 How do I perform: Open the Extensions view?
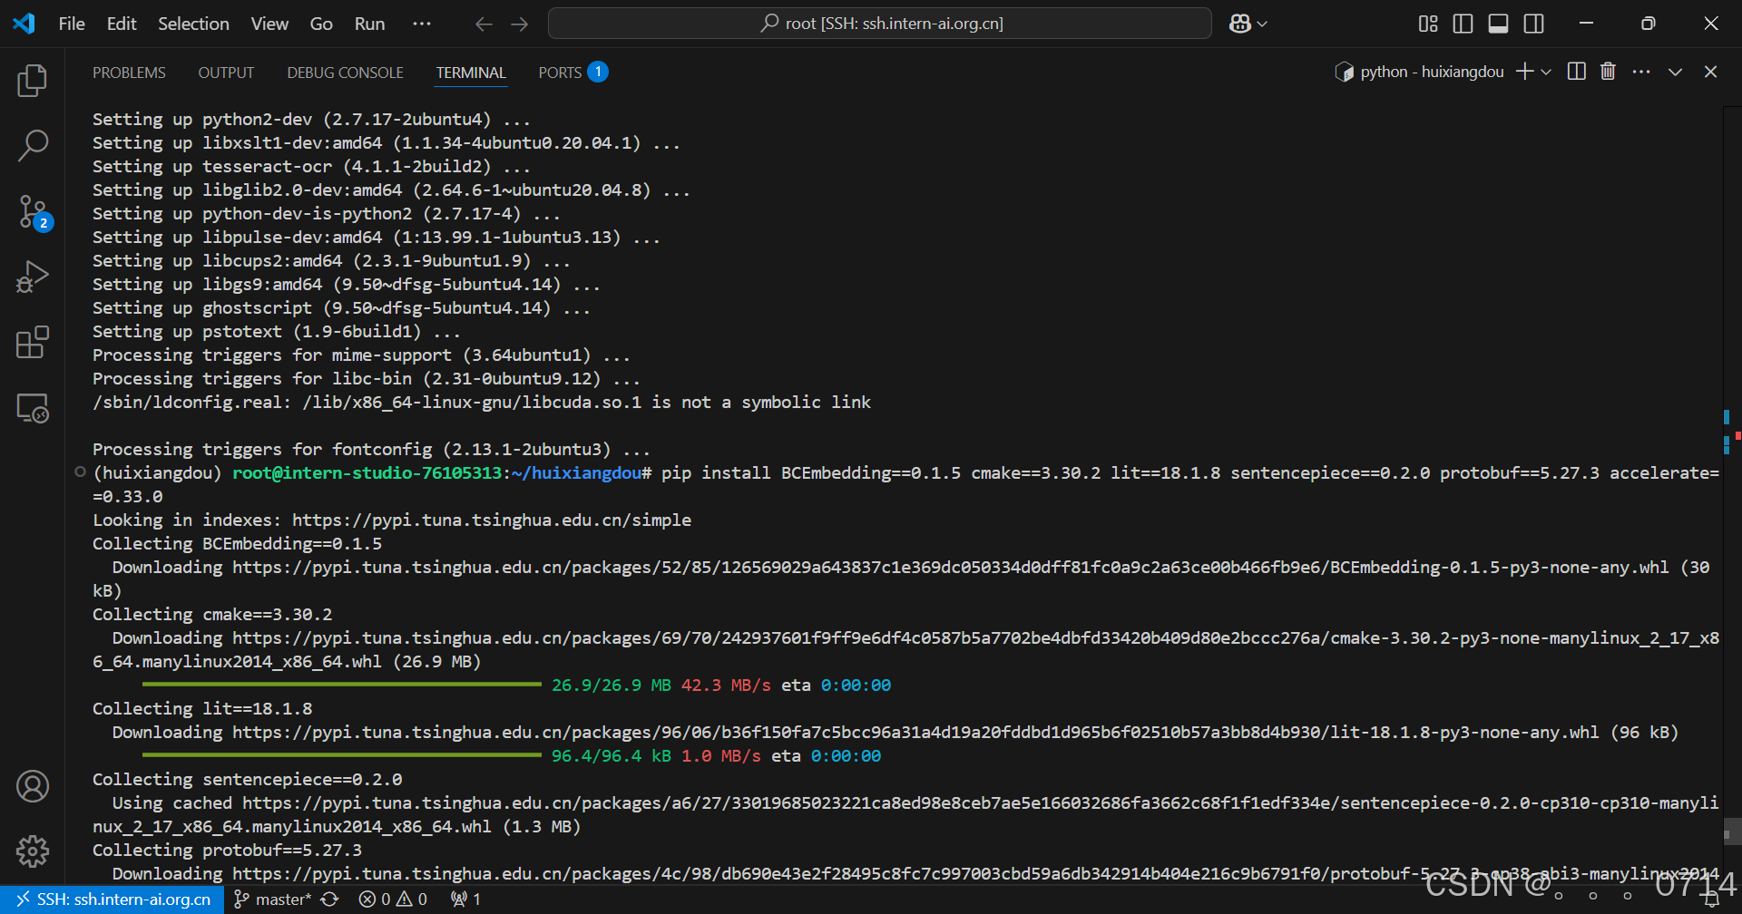pyautogui.click(x=33, y=342)
